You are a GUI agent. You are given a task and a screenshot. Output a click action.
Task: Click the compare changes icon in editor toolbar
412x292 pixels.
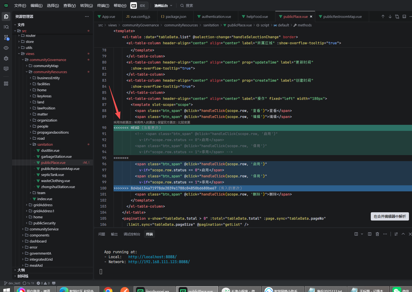397,17
